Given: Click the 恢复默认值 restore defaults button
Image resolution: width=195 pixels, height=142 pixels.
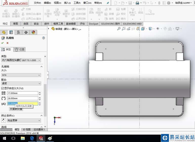Looking at the screenshot, I should tap(16, 109).
